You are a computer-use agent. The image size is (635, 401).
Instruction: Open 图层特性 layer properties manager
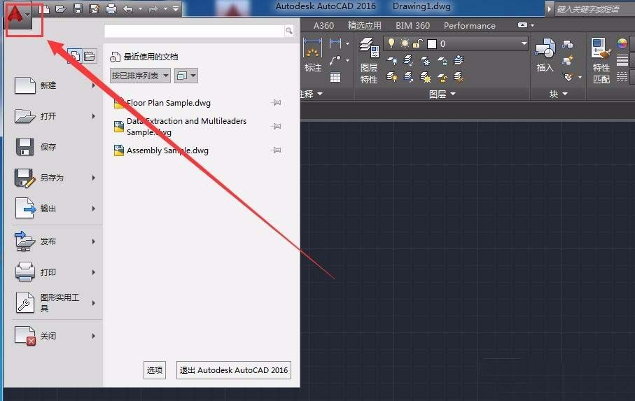[x=369, y=61]
